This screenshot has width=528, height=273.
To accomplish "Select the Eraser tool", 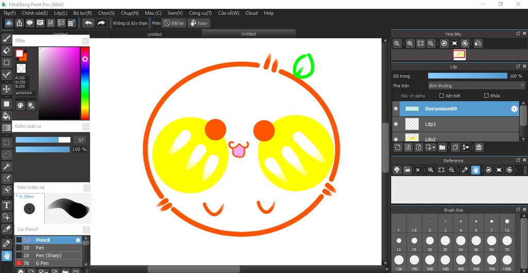I will [6, 51].
